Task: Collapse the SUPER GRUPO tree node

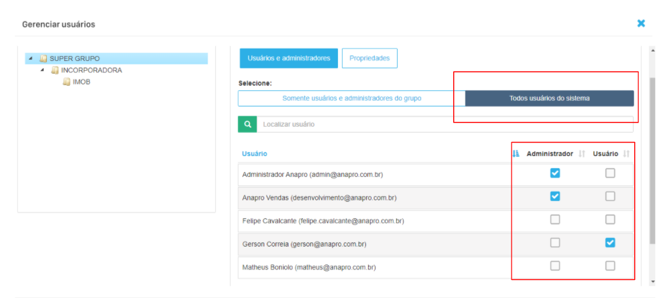Action: pyautogui.click(x=31, y=59)
